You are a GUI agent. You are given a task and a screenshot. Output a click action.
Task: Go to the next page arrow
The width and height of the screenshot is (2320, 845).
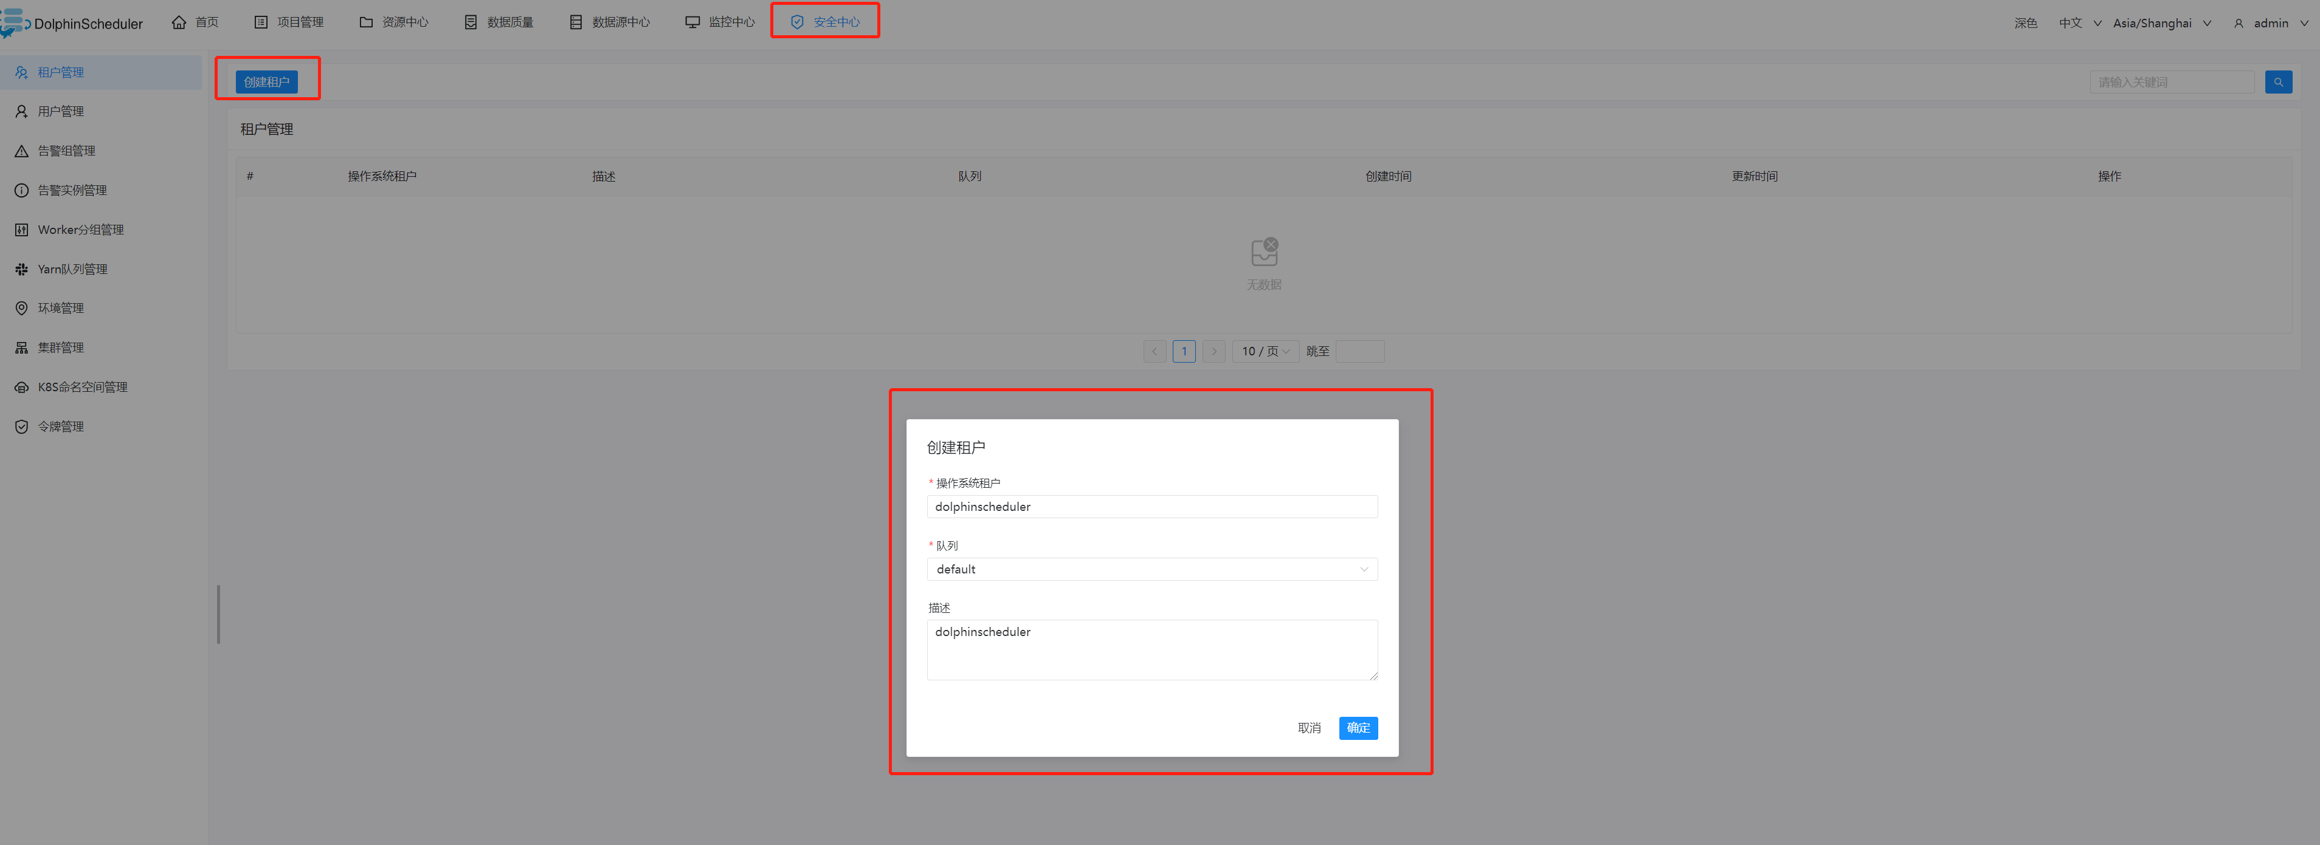tap(1214, 351)
